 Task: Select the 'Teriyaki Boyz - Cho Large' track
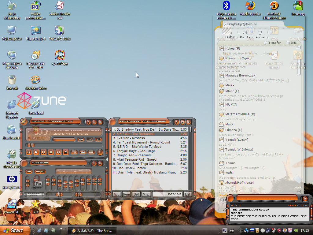tap(150, 151)
